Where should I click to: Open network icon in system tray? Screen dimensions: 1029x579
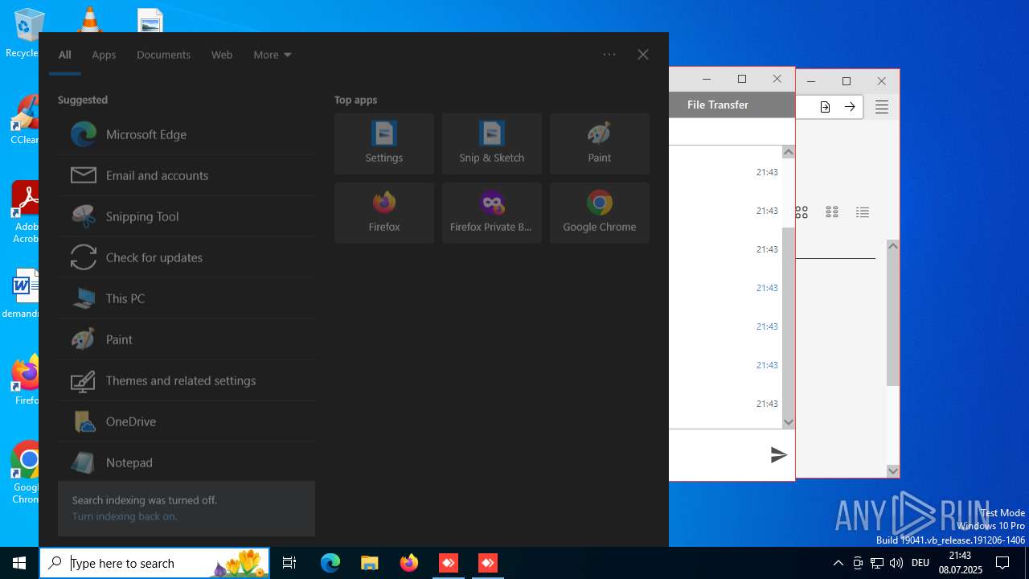(877, 563)
